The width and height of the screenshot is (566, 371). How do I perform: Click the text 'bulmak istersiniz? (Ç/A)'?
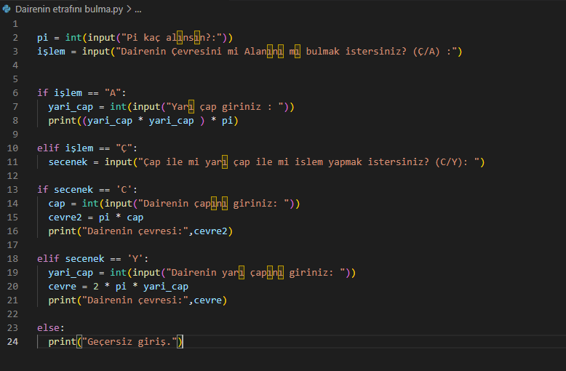pyautogui.click(x=372, y=51)
